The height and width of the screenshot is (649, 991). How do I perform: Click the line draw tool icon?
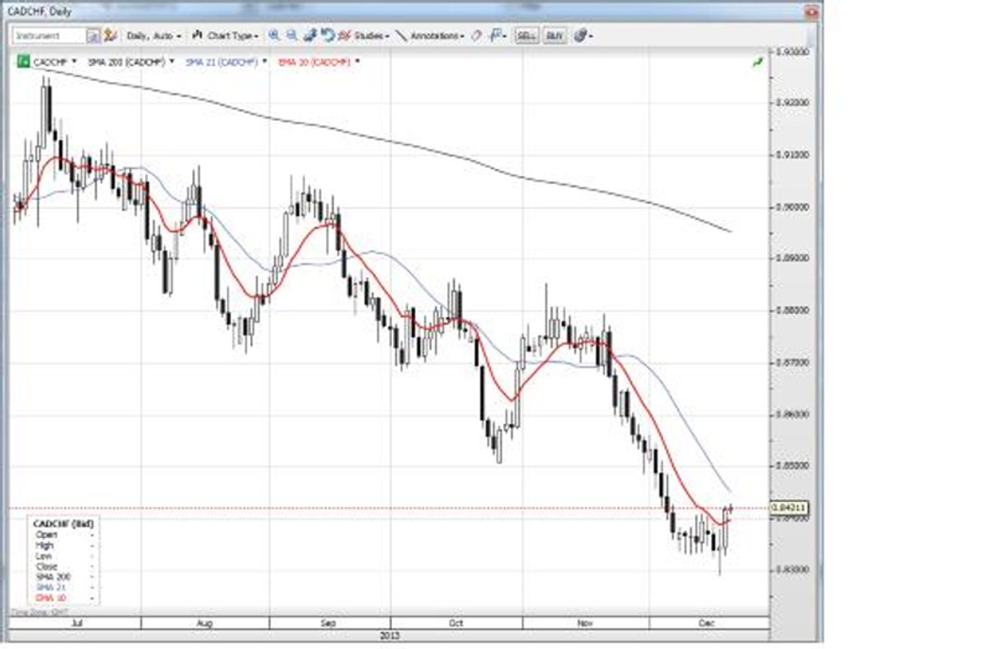(401, 36)
